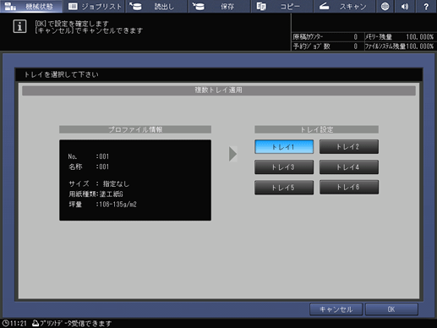Click the 原稿カウンター counter value
The width and height of the screenshot is (437, 328).
pyautogui.click(x=356, y=37)
